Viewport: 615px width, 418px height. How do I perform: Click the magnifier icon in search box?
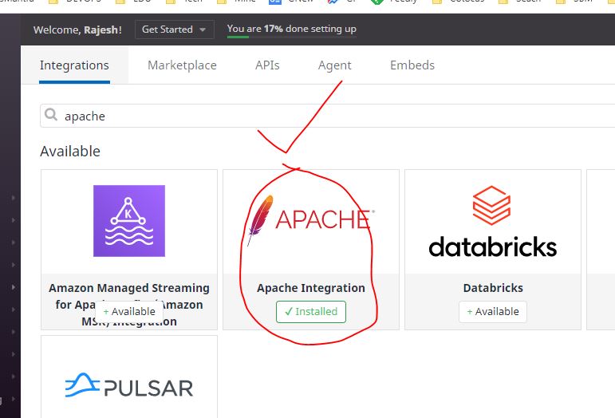[x=51, y=116]
